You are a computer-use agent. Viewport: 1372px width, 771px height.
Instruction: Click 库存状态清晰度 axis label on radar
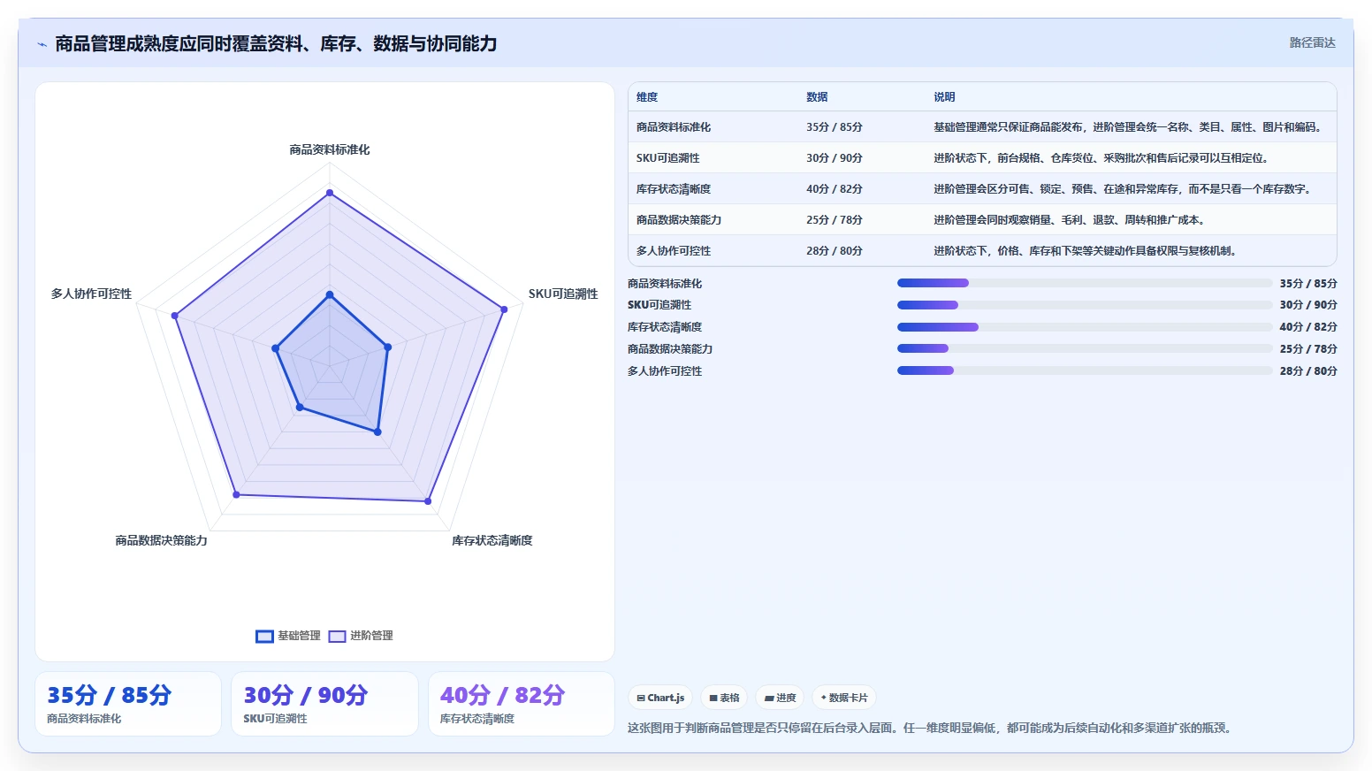(492, 540)
